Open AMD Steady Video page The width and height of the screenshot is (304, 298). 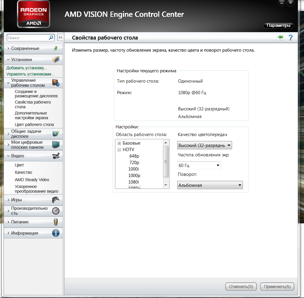coord(32,180)
